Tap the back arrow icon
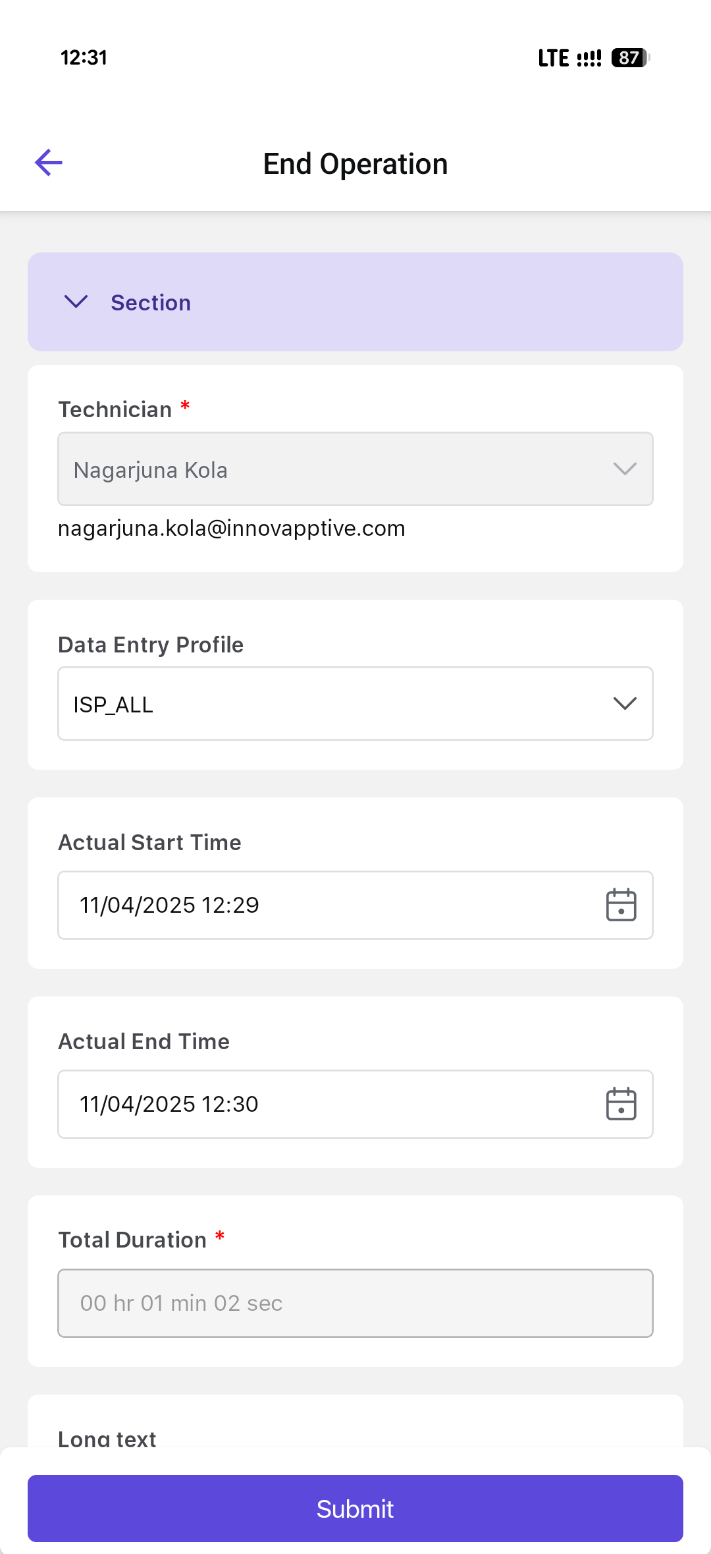 tap(49, 163)
